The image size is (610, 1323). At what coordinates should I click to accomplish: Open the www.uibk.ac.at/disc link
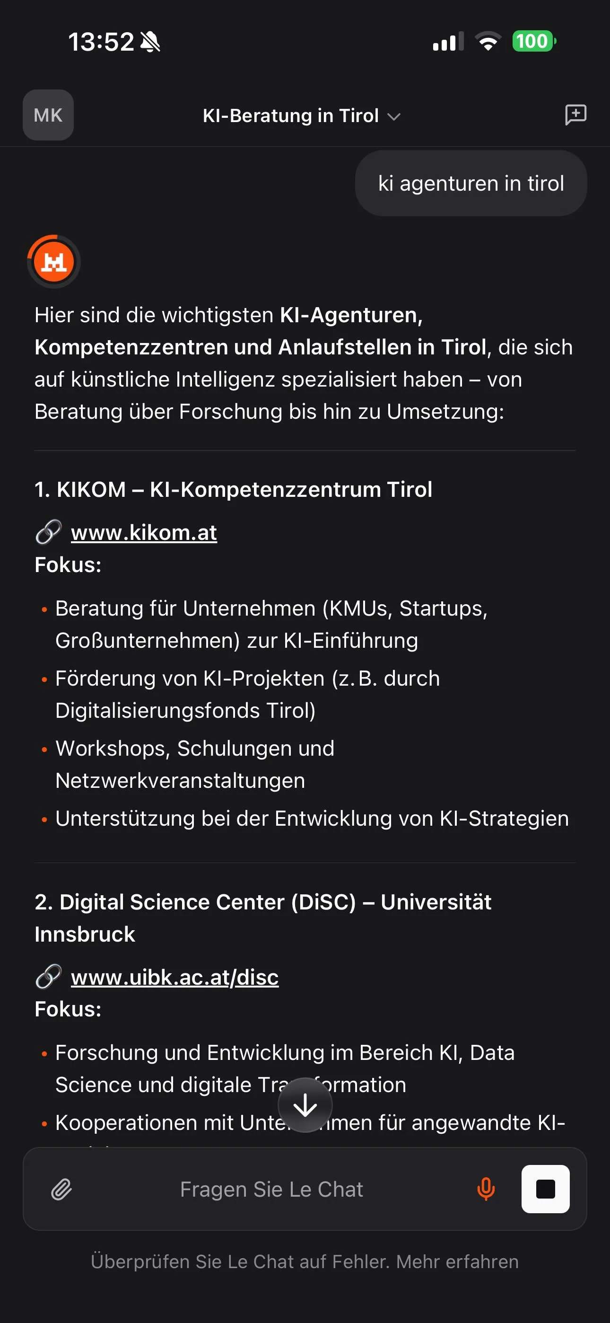[174, 977]
